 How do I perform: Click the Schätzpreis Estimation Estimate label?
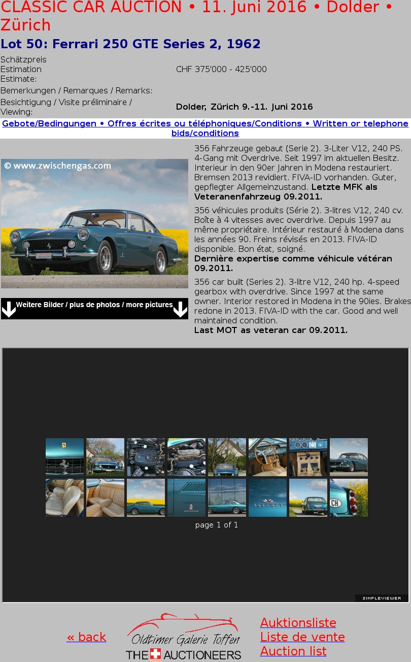pyautogui.click(x=23, y=70)
